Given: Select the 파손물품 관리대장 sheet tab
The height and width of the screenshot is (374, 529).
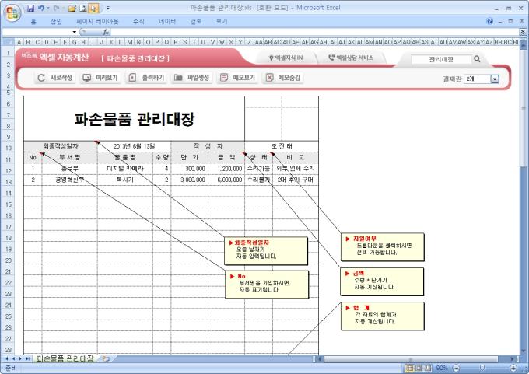Looking at the screenshot, I should click(x=65, y=358).
